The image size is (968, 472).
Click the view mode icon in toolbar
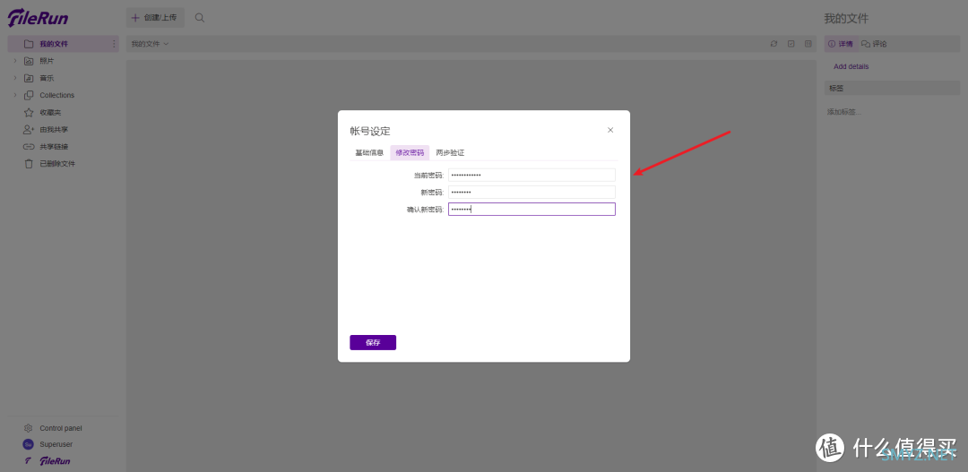(808, 44)
